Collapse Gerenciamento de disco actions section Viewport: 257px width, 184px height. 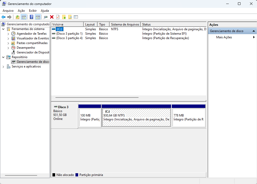254,31
